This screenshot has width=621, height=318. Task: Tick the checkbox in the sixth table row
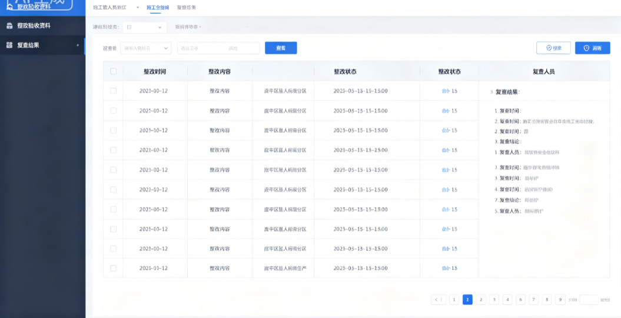coord(113,189)
